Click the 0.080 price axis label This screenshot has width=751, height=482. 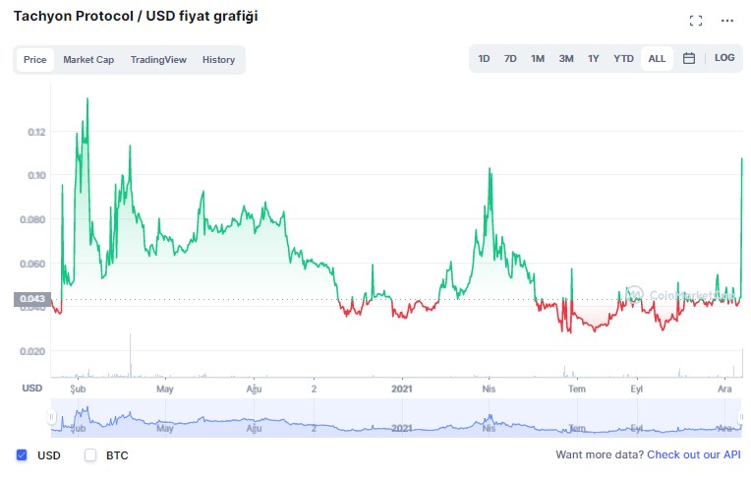(32, 219)
